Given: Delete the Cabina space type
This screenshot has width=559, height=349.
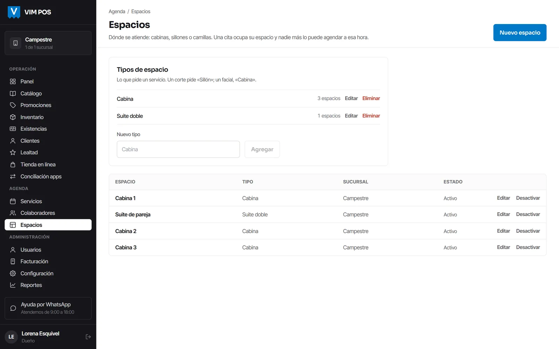Looking at the screenshot, I should coord(371,98).
